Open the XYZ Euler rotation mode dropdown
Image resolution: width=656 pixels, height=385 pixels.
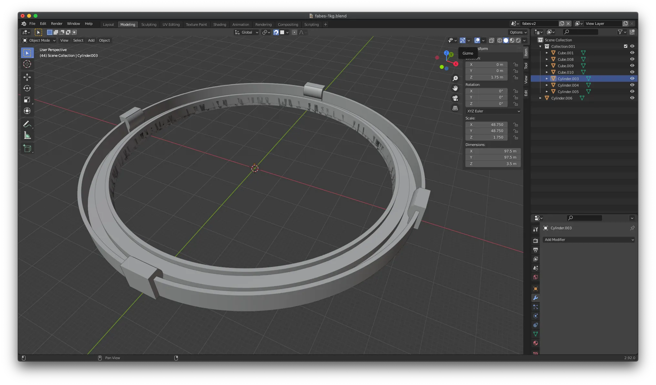tap(493, 111)
